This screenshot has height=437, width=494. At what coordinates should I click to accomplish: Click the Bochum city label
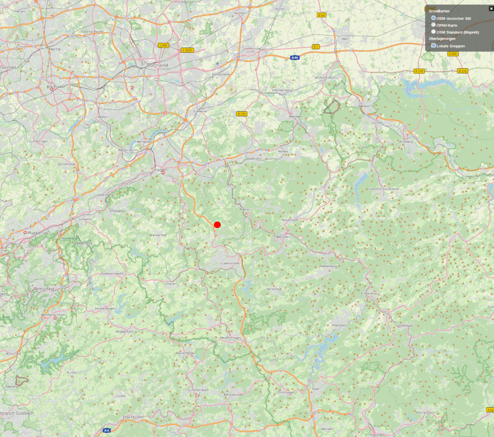[55, 87]
